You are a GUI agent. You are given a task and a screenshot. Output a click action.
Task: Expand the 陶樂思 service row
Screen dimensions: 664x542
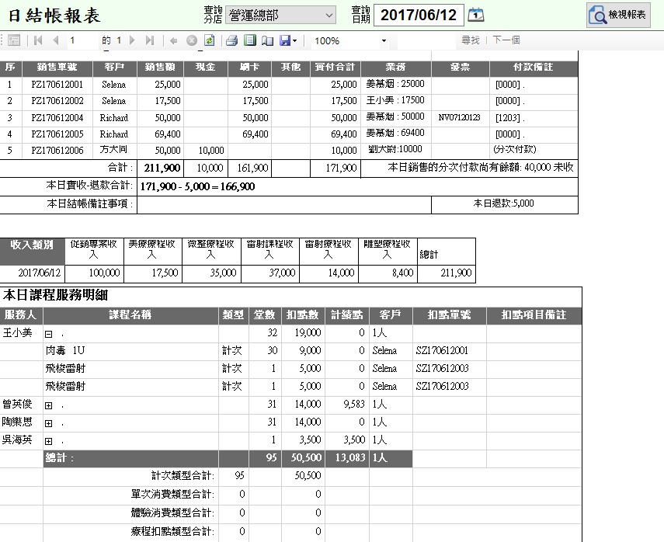(48, 423)
